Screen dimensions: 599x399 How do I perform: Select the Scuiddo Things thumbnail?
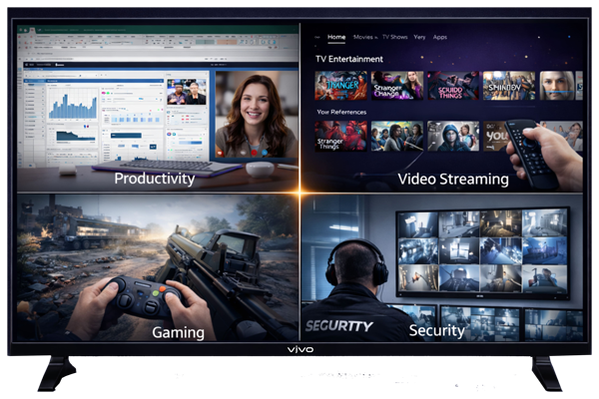click(453, 85)
